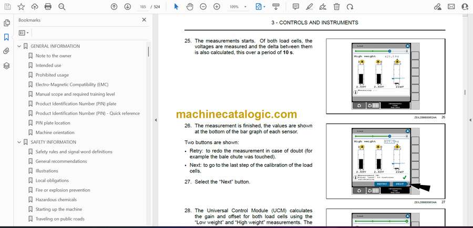Screen dimensions: 473x228
Task: Click the star bookmark-file icon
Action: [x=21, y=7]
